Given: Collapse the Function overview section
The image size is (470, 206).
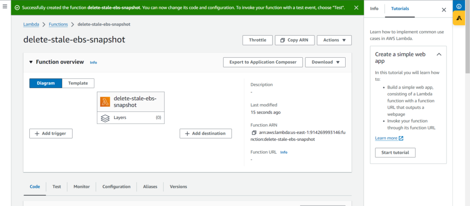Looking at the screenshot, I should (31, 62).
